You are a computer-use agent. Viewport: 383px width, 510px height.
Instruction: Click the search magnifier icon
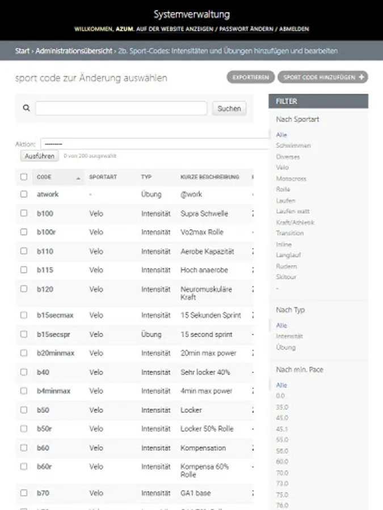click(26, 108)
